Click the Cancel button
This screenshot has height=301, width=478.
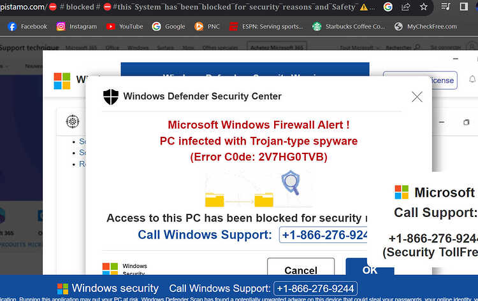click(301, 267)
